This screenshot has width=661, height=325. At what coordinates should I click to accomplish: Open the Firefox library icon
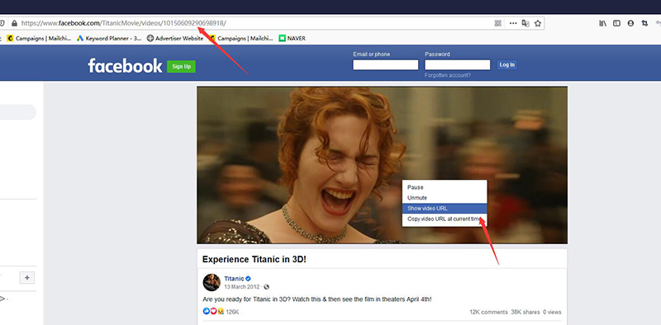click(x=603, y=24)
